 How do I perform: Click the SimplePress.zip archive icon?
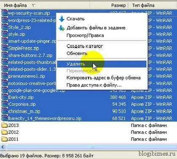pos(5,48)
